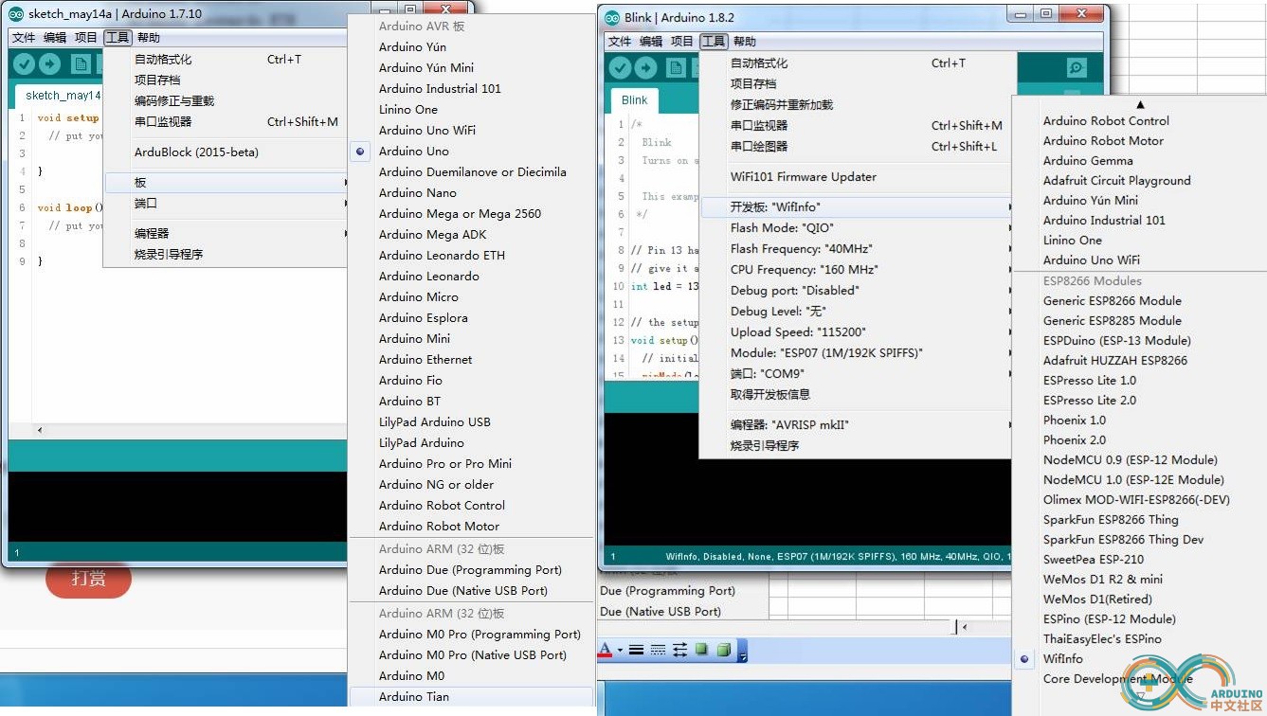Viewport: 1267px width, 716px height.
Task: Click the font color A icon
Action: pyautogui.click(x=605, y=650)
